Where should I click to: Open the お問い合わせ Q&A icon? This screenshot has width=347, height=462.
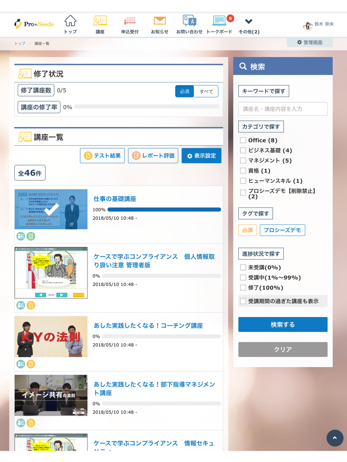click(189, 21)
